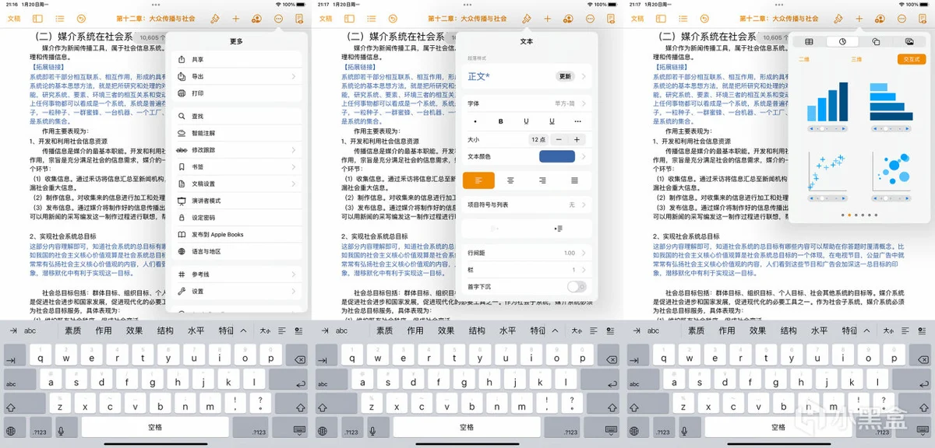Insert the interactive bubble chart thumbnail
935x448 pixels.
[x=891, y=171]
